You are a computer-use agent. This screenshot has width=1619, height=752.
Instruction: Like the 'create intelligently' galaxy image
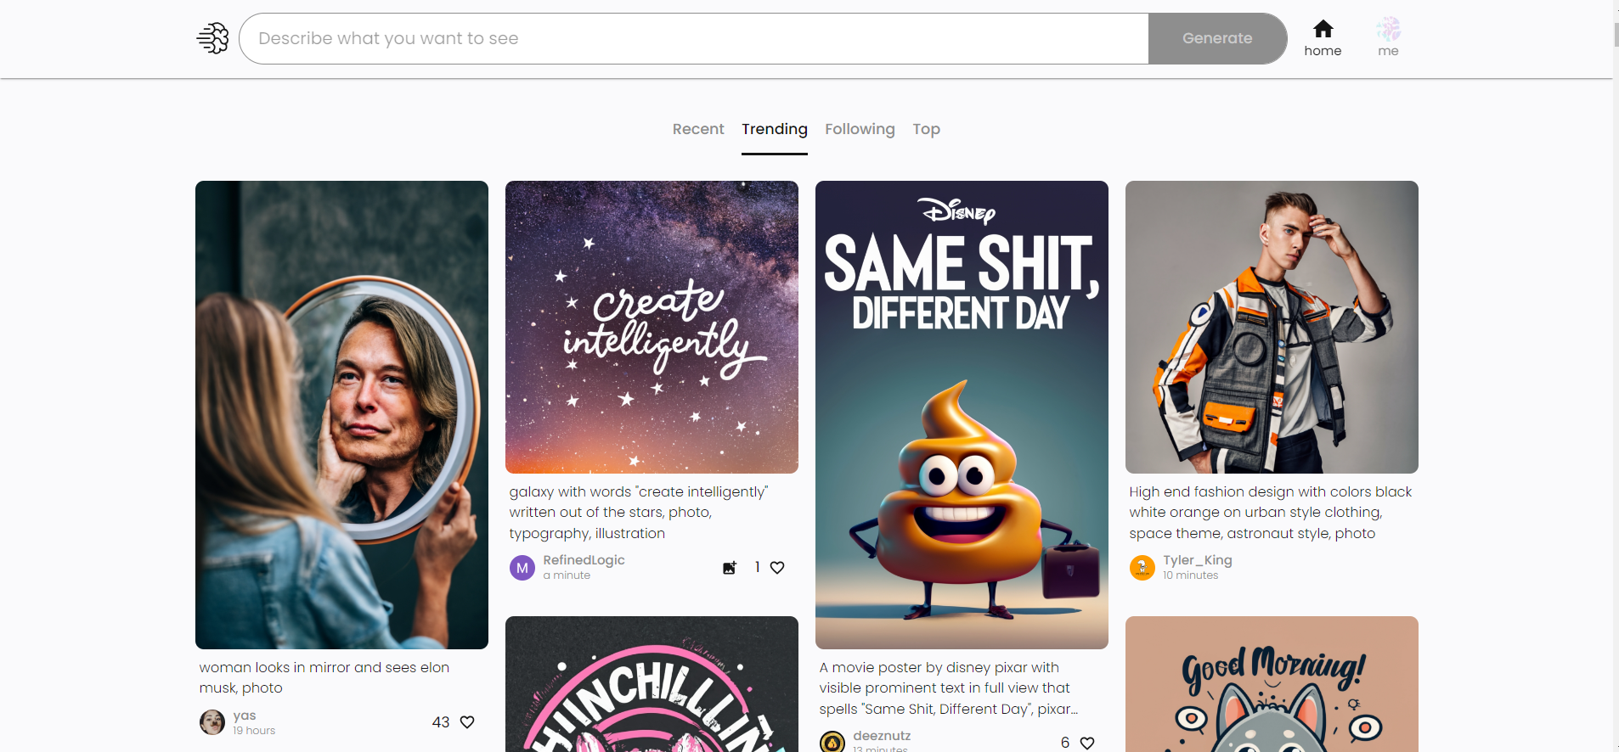pyautogui.click(x=777, y=568)
